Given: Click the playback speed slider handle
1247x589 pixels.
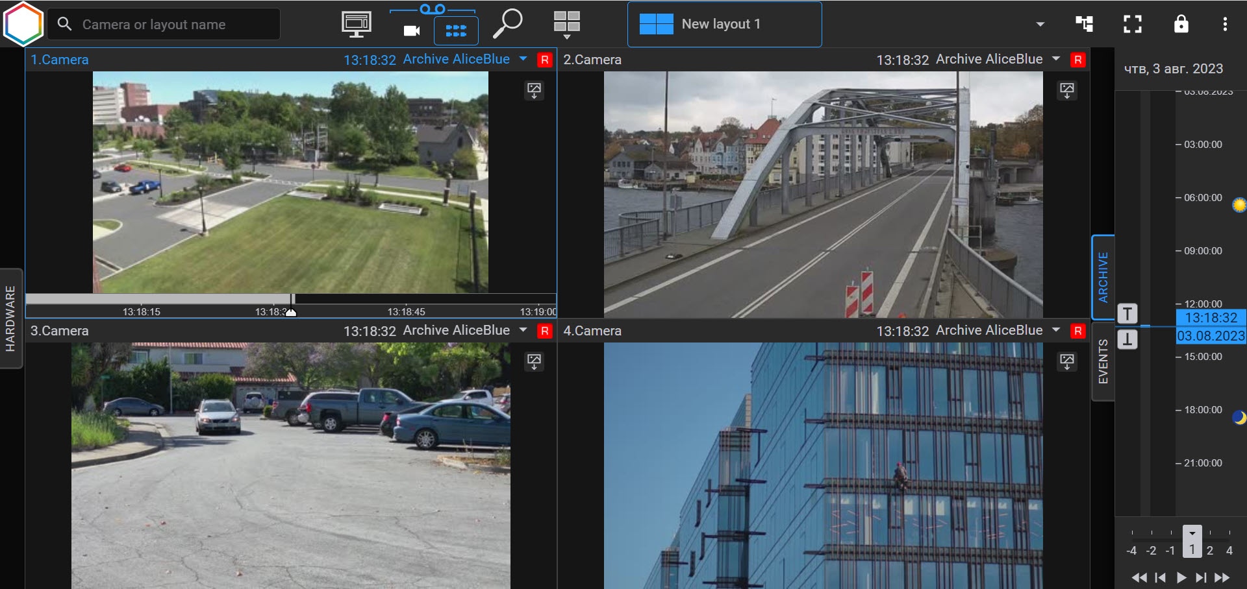Looking at the screenshot, I should pos(1192,542).
